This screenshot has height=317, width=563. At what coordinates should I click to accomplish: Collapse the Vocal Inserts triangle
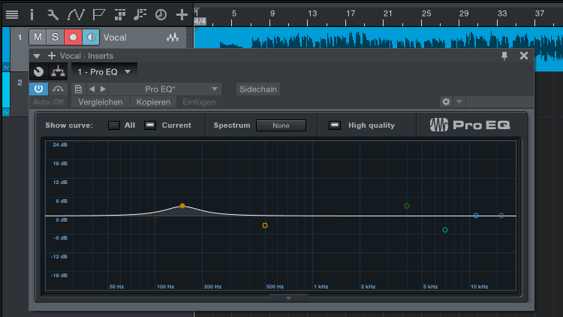(x=36, y=56)
